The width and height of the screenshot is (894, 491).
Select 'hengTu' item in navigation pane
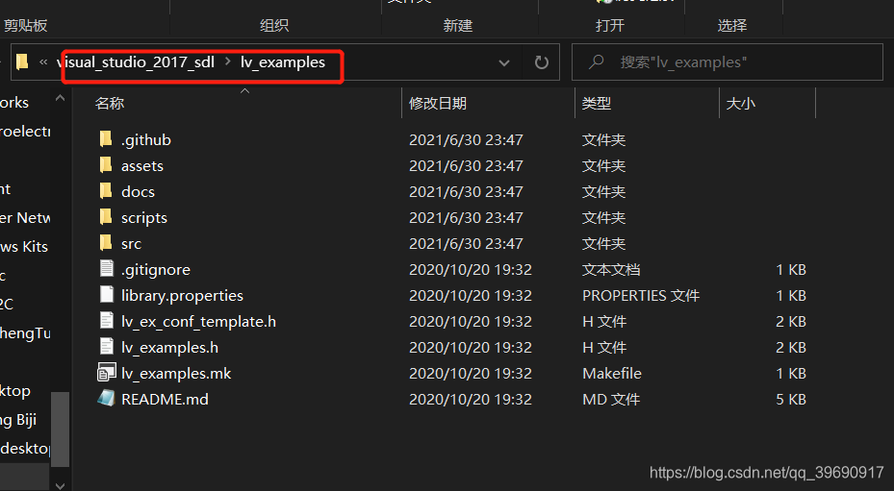click(25, 333)
